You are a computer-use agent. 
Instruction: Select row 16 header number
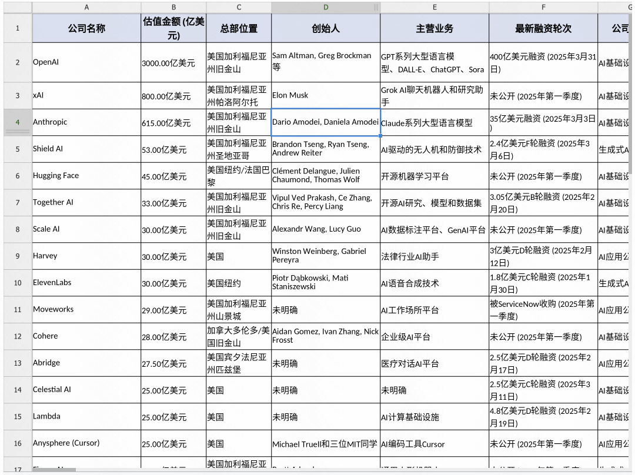click(x=18, y=443)
